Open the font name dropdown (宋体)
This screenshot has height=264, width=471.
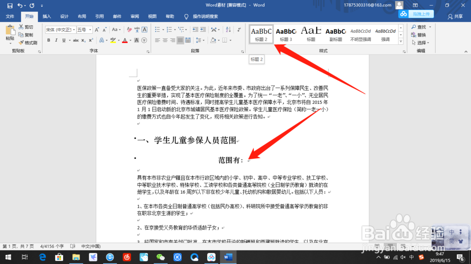74,30
